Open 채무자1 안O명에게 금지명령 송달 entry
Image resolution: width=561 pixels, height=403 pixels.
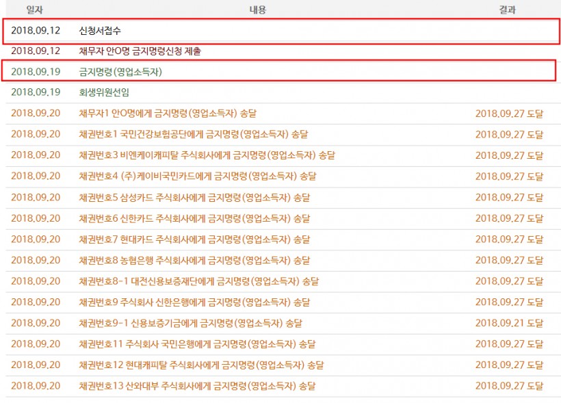168,114
